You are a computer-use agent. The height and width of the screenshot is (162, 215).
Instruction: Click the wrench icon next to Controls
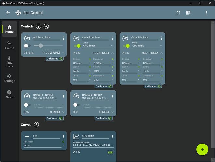46,26
